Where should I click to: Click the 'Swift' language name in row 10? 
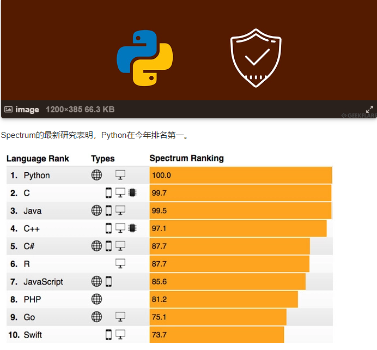33,335
